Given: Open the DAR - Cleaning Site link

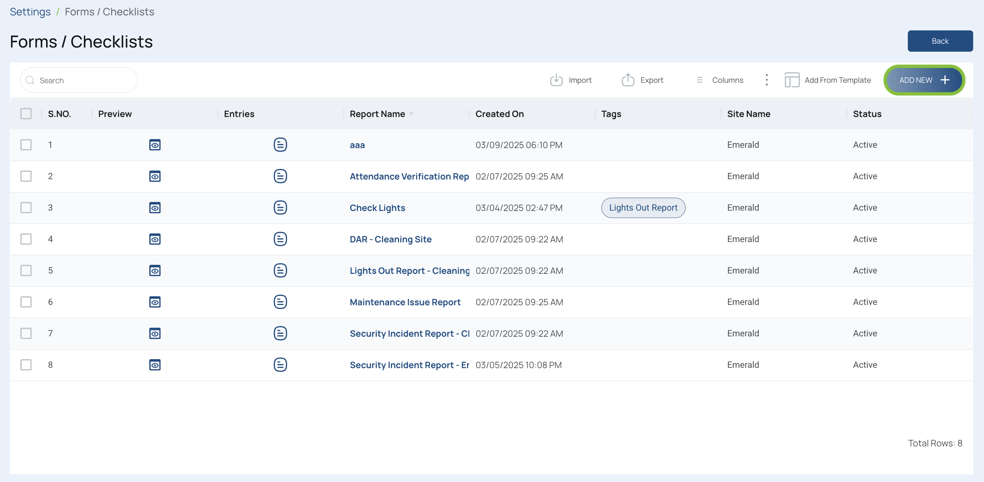Looking at the screenshot, I should (x=390, y=239).
